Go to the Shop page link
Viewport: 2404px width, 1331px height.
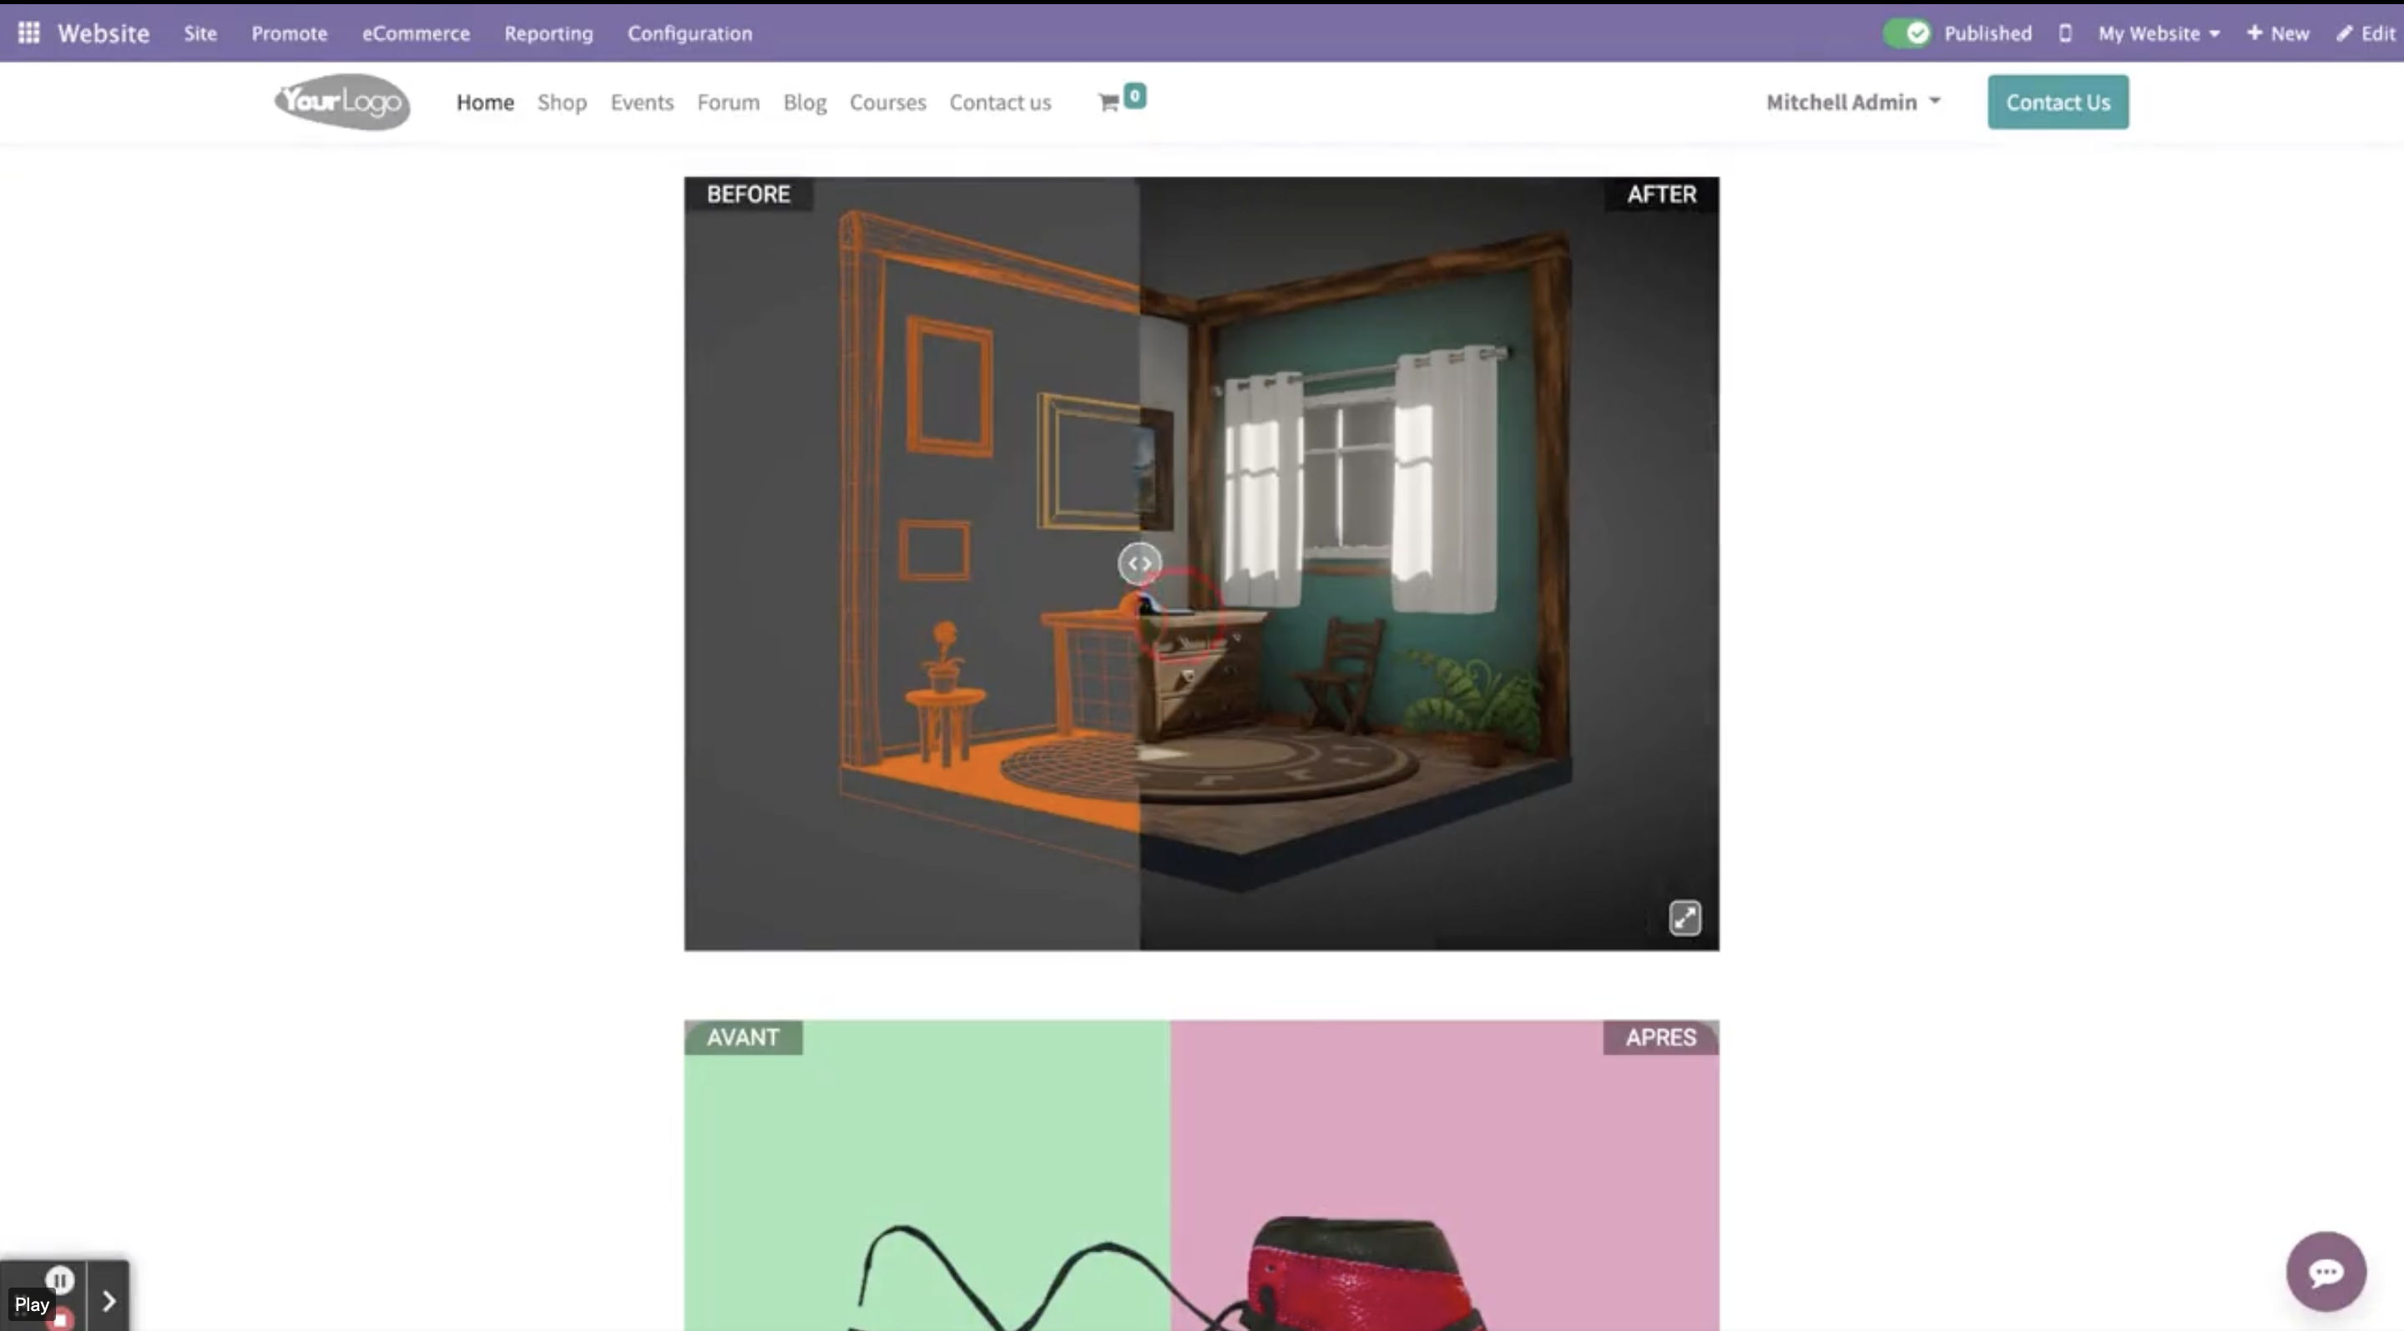562,102
